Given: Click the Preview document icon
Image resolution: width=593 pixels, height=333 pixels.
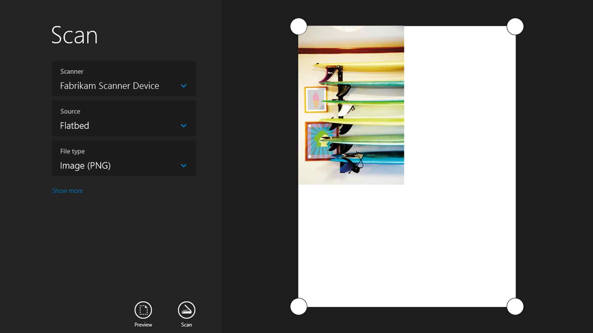Looking at the screenshot, I should click(143, 309).
